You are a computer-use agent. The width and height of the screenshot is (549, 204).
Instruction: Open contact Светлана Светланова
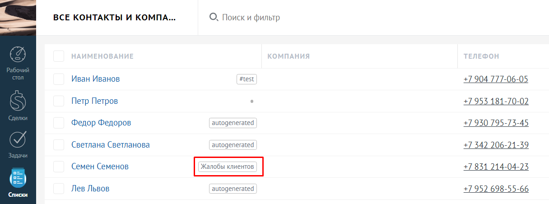(x=111, y=145)
